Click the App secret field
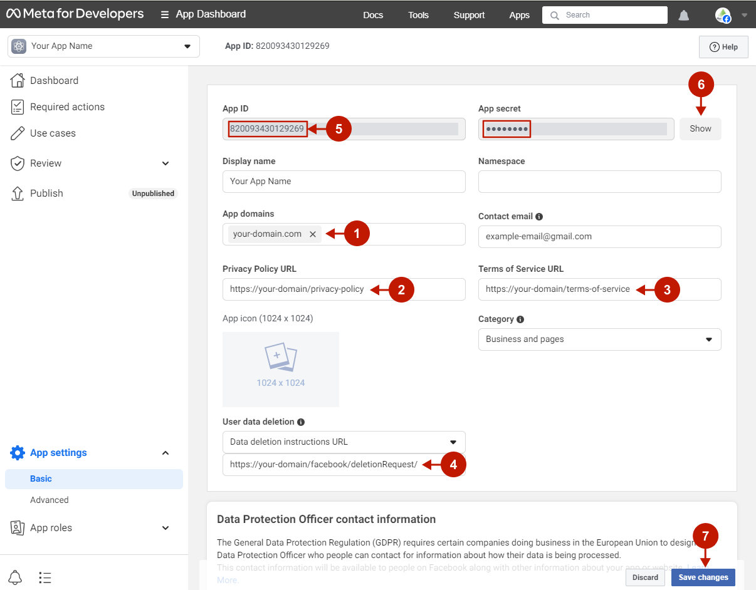756x590 pixels. [x=576, y=129]
